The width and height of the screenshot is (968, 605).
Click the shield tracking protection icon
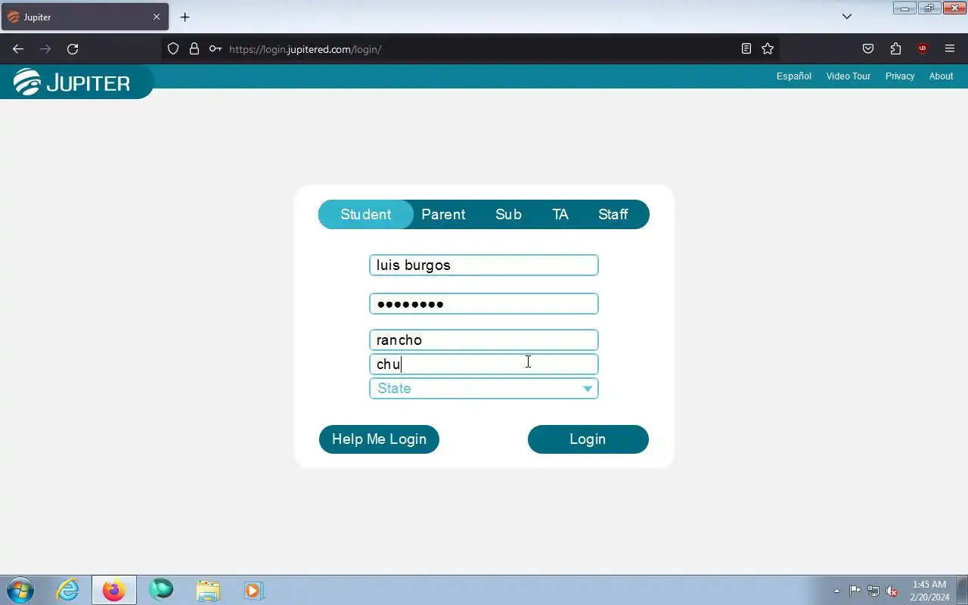coord(173,49)
